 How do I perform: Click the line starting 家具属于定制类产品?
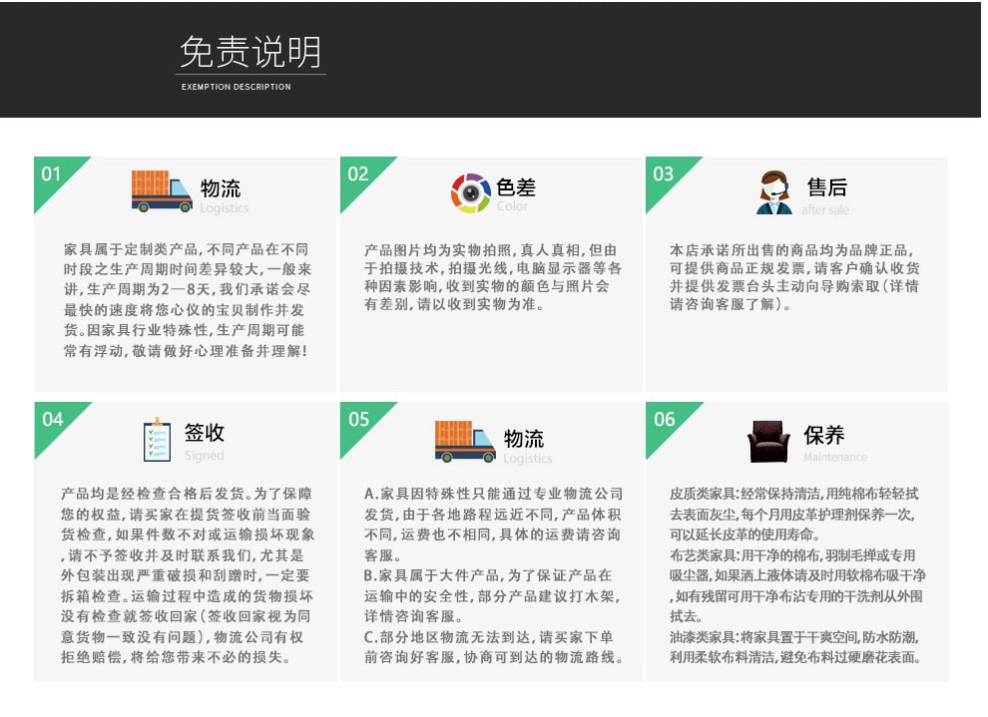tap(186, 249)
